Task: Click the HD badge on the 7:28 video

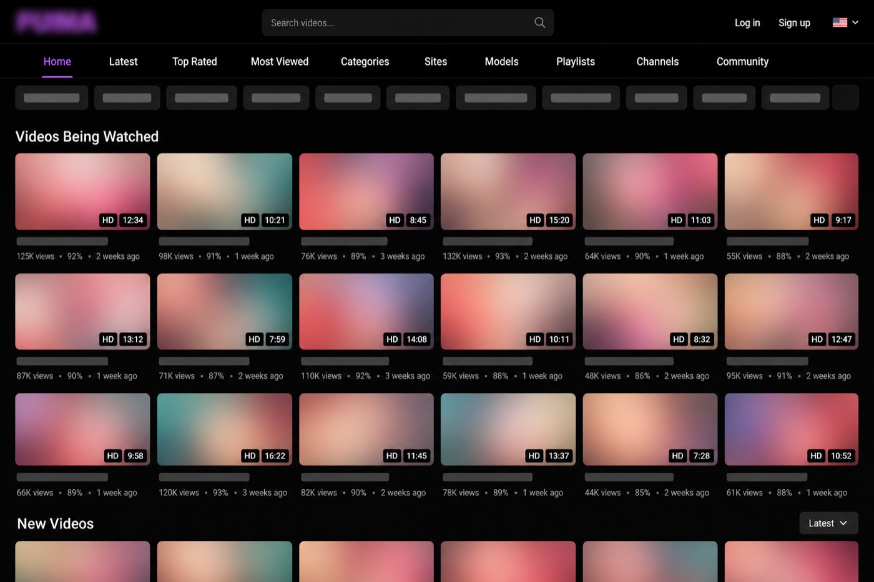Action: point(677,456)
